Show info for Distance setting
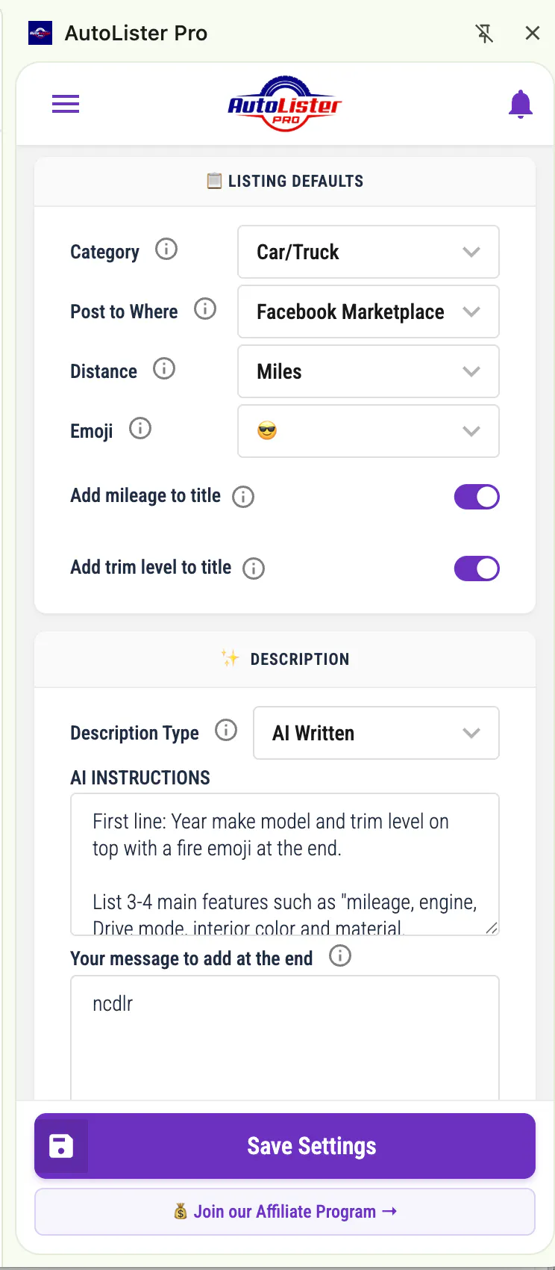 pos(164,368)
